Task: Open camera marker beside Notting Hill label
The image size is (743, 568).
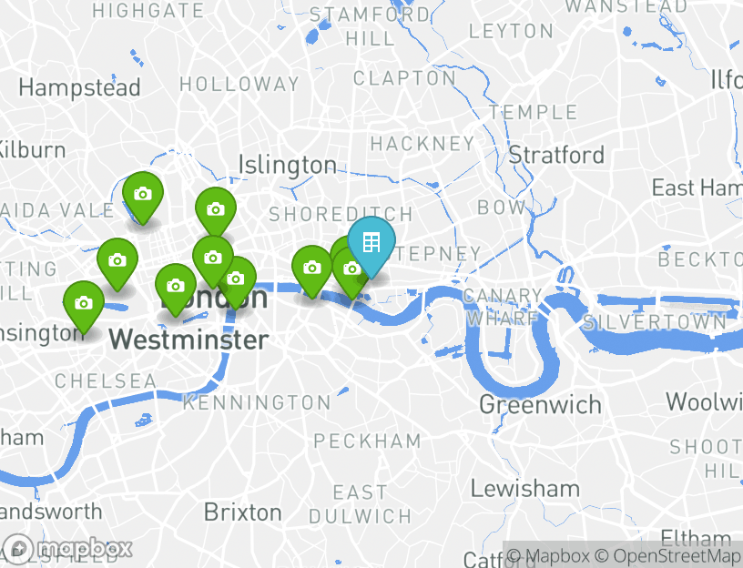Action: click(117, 263)
